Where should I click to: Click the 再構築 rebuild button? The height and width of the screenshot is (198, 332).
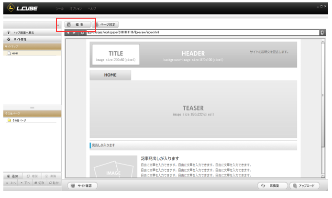coord(272,186)
